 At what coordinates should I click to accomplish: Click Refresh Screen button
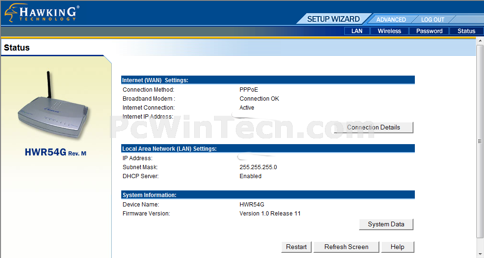[x=346, y=247]
